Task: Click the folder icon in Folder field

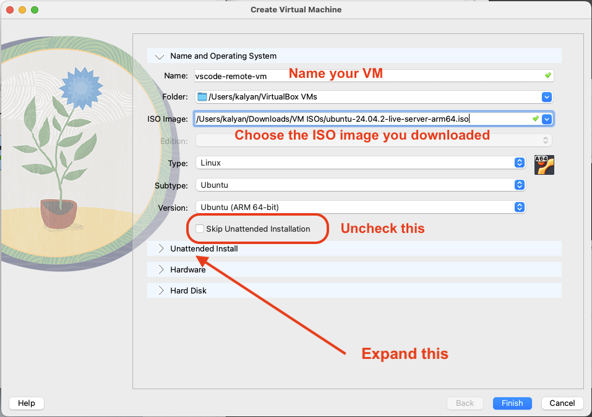Action: tap(202, 97)
